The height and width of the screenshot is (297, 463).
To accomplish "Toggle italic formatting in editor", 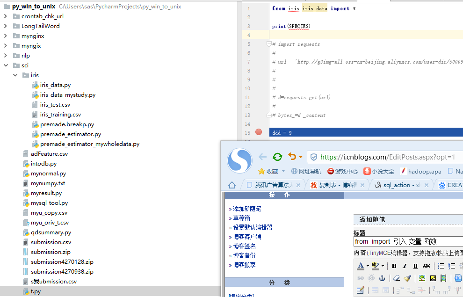I will click(x=405, y=266).
